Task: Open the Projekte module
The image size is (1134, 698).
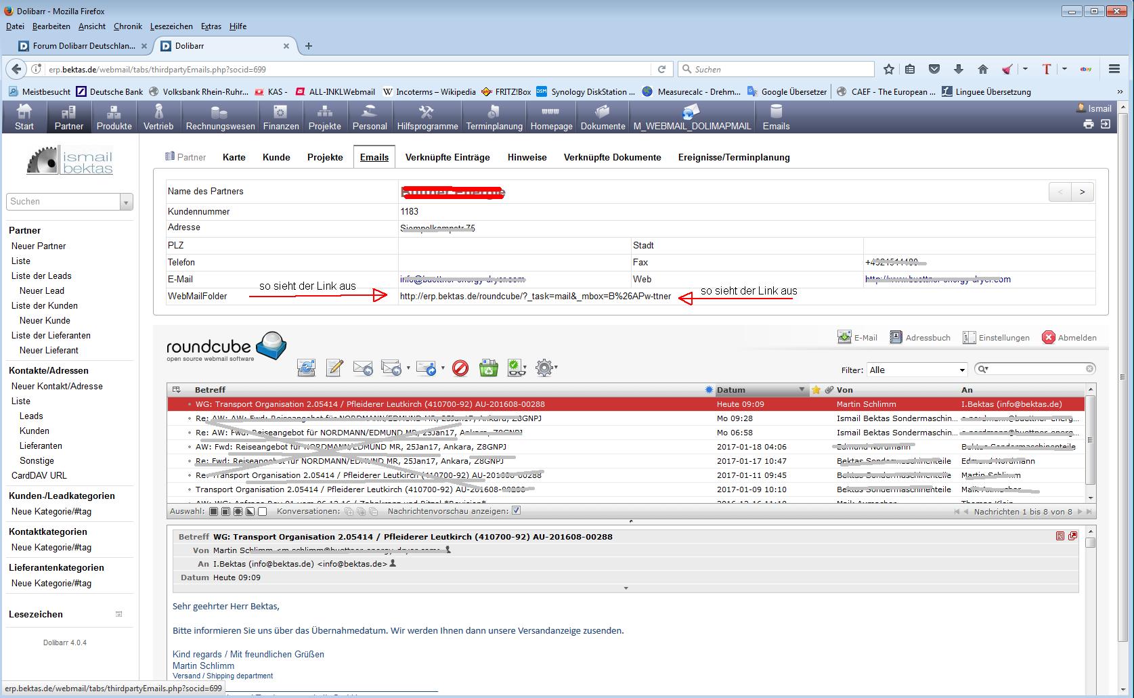Action: [324, 116]
